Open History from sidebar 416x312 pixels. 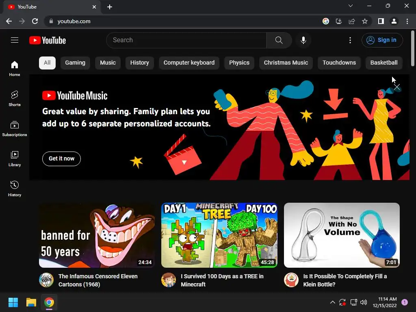[15, 188]
